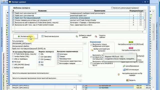Check Выгружать только выбранные категории

[x=91, y=45]
